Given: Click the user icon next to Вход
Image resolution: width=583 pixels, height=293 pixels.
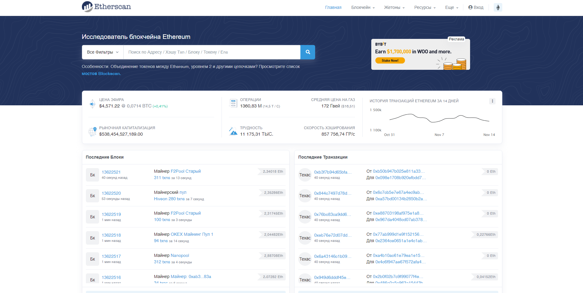Looking at the screenshot, I should [470, 7].
